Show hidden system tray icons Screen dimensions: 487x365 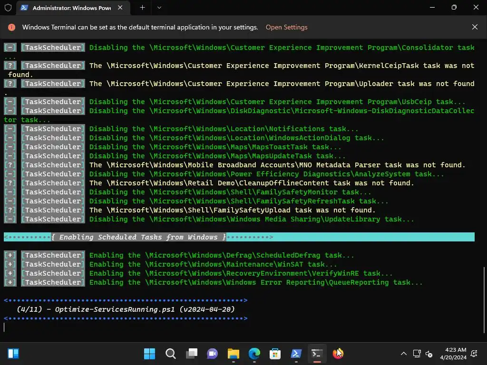click(403, 354)
